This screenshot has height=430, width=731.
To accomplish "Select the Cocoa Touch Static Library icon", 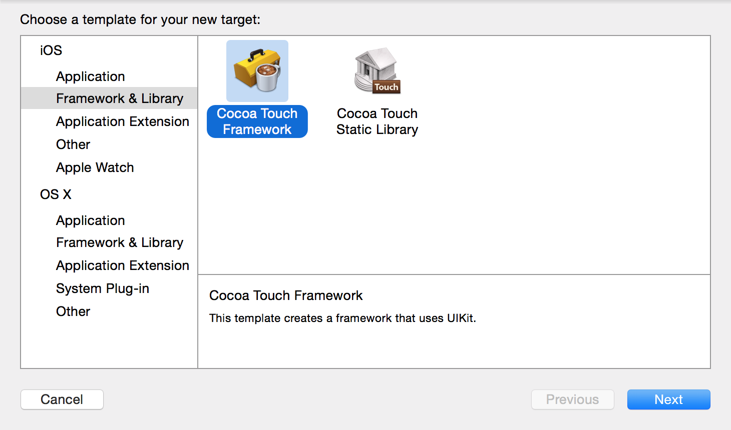I will point(378,71).
